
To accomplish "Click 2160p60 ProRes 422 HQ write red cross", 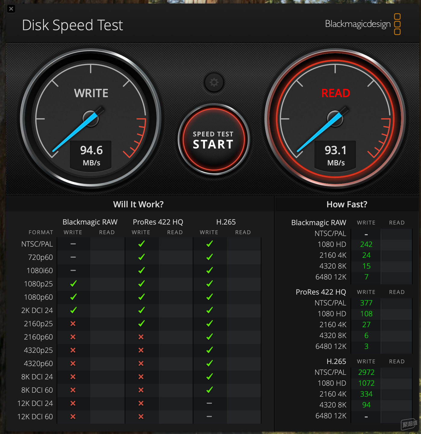I will 141,337.
